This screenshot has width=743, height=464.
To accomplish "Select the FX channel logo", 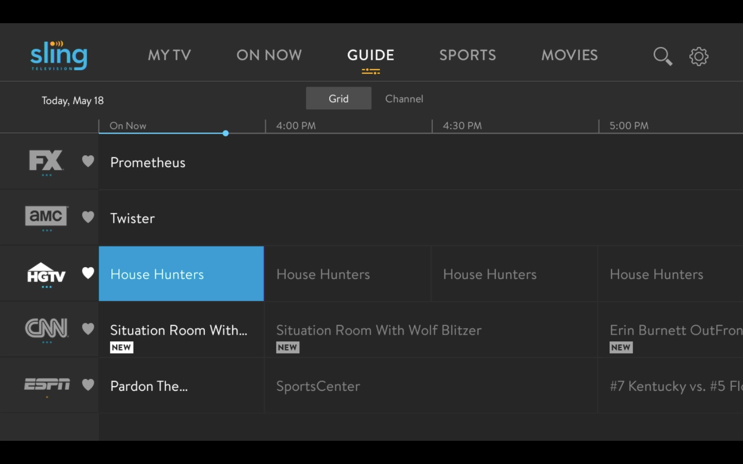I will (45, 160).
